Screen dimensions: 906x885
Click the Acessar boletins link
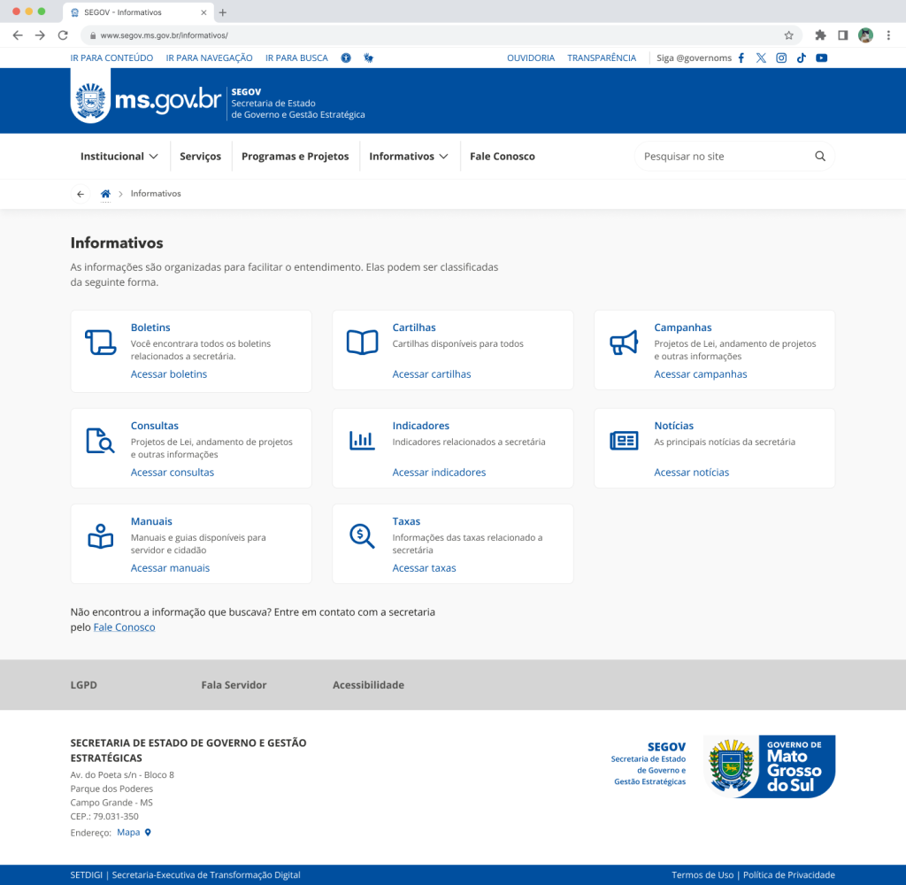click(x=169, y=374)
